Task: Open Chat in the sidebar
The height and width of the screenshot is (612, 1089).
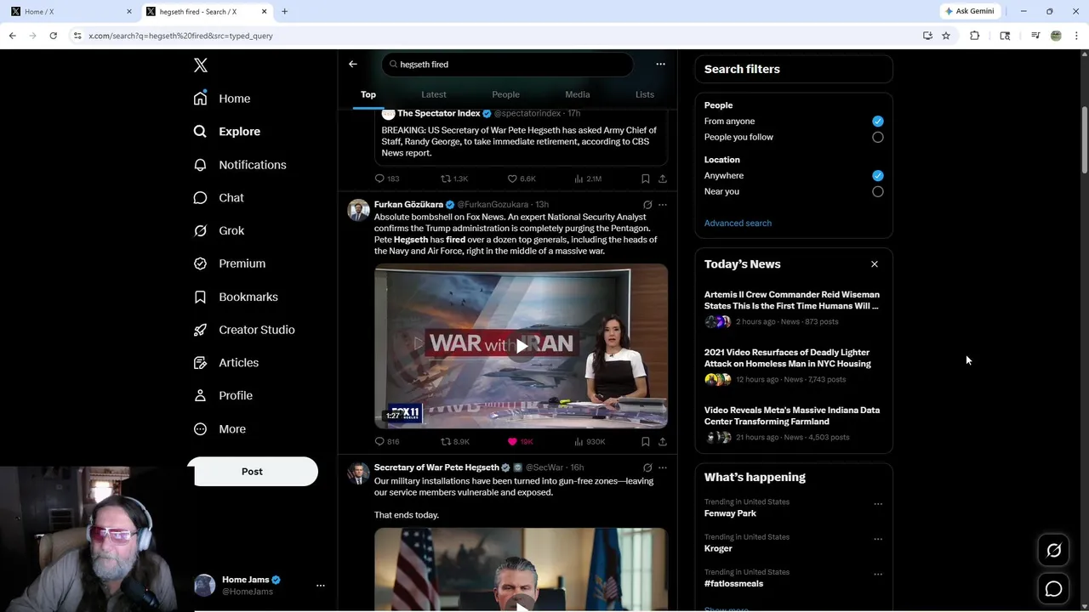Action: click(219, 197)
